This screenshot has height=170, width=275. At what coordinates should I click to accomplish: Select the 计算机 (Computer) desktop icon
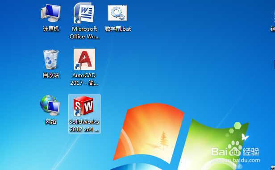51,13
